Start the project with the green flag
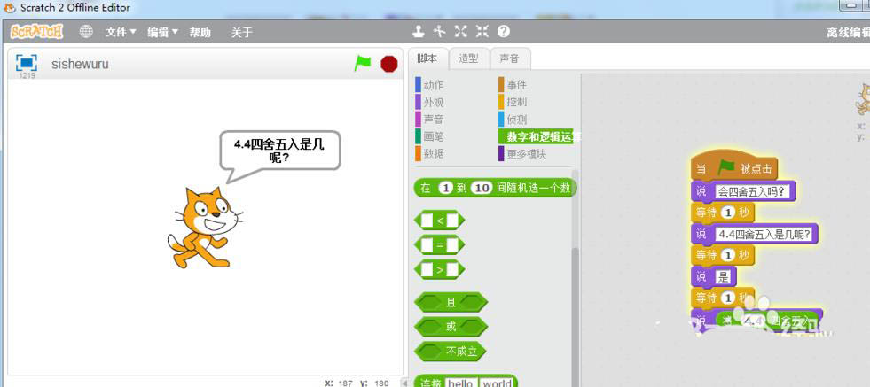Viewport: 870px width, 387px height. (x=363, y=63)
